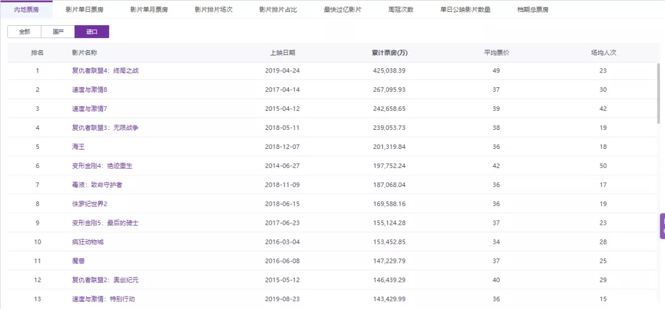Open film link 疯狂动物城
Viewport: 665px width, 309px height.
tap(88, 243)
